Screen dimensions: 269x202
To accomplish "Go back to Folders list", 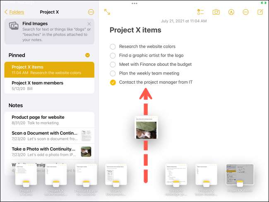I will [14, 12].
